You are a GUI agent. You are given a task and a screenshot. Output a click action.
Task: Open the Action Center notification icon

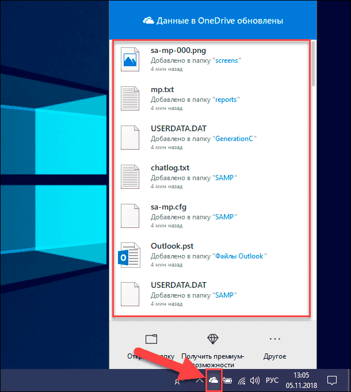[332, 380]
